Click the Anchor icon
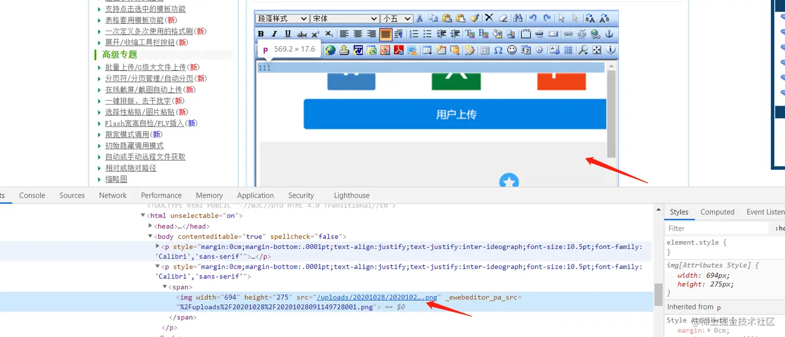Image resolution: width=785 pixels, height=337 pixels. (x=609, y=34)
